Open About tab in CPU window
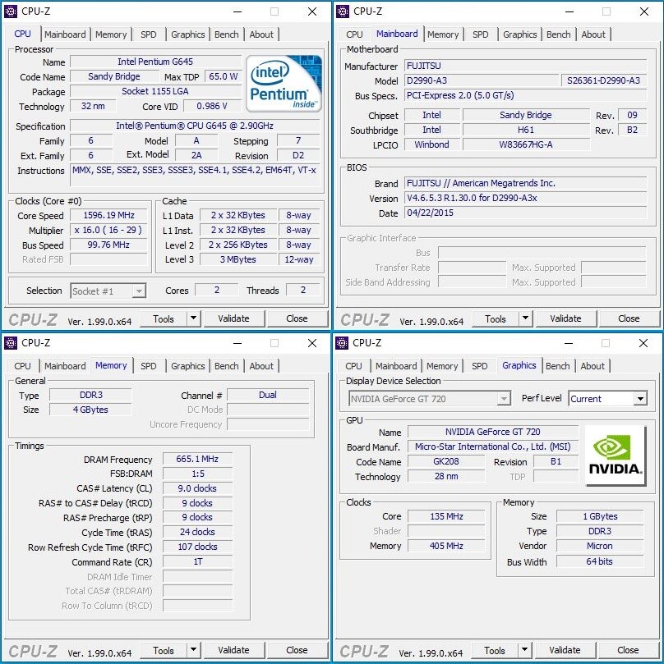Screen dimensions: 664x664 [261, 34]
